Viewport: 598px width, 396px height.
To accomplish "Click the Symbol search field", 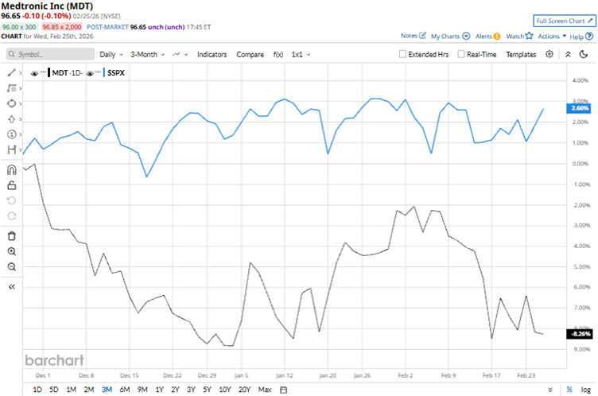I will click(x=50, y=54).
